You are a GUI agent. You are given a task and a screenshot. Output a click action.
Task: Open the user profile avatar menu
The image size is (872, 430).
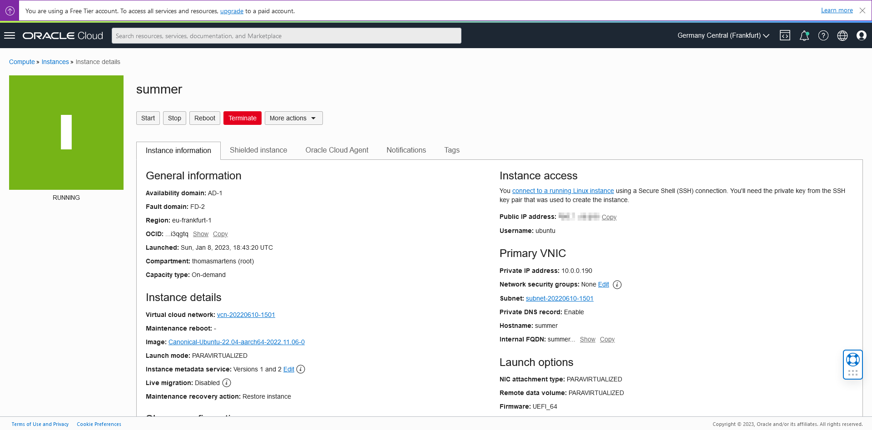tap(862, 35)
